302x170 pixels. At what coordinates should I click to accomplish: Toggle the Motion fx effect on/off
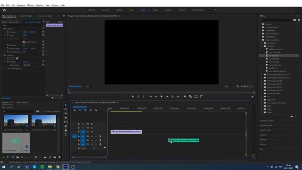click(5, 29)
